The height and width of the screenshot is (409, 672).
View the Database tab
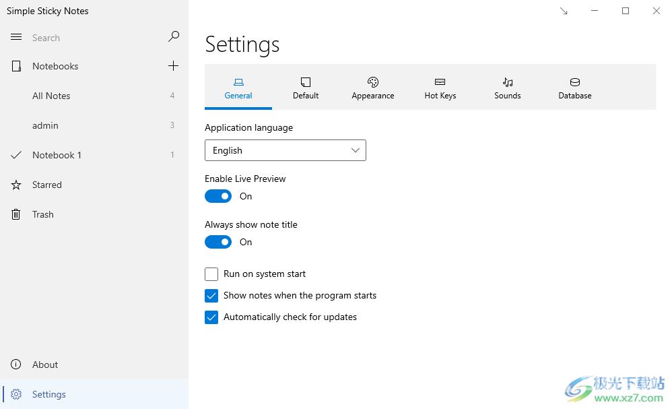[575, 88]
